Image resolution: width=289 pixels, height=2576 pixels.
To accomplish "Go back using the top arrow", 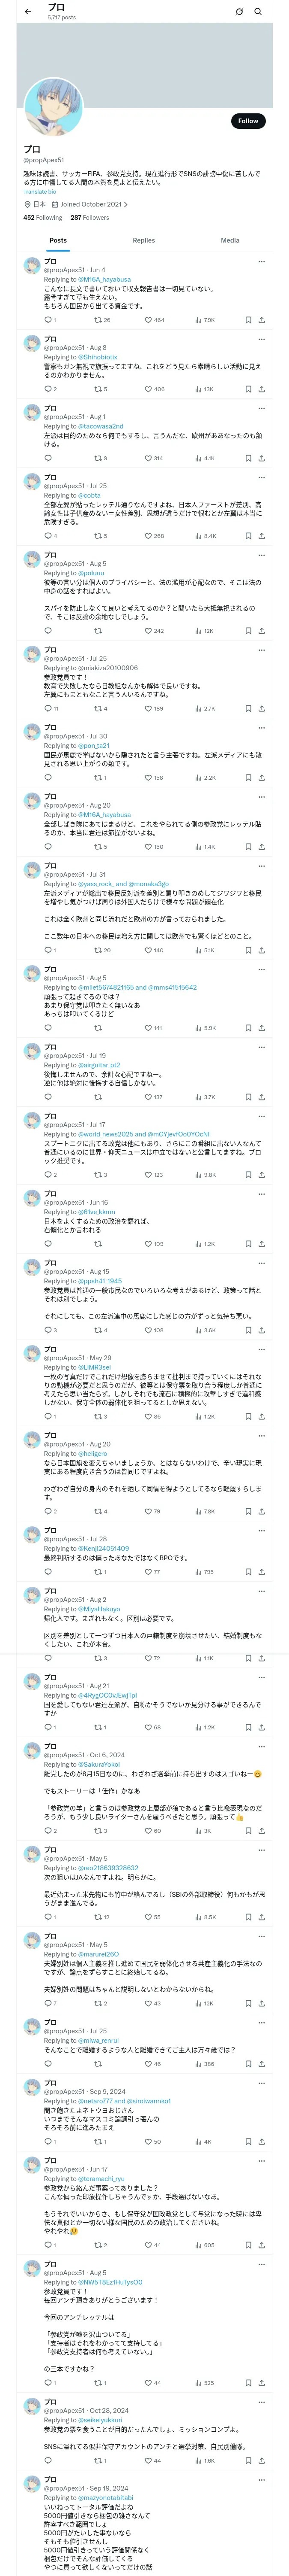I will [x=28, y=11].
